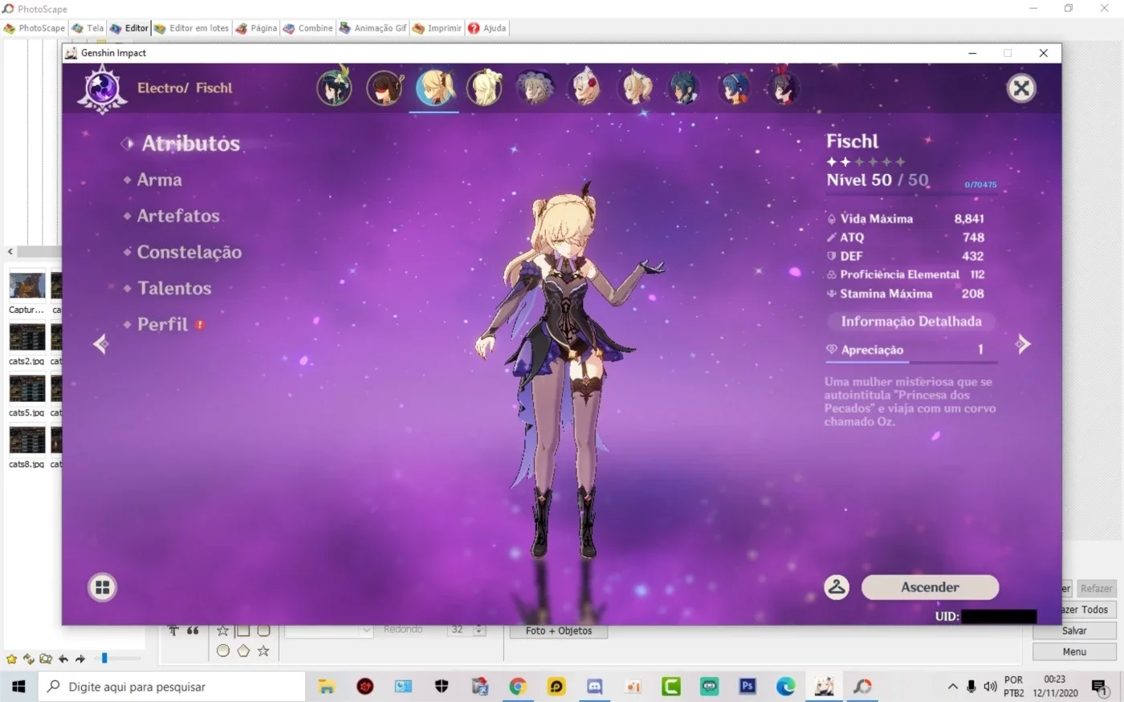Open the Perfil section

click(165, 324)
